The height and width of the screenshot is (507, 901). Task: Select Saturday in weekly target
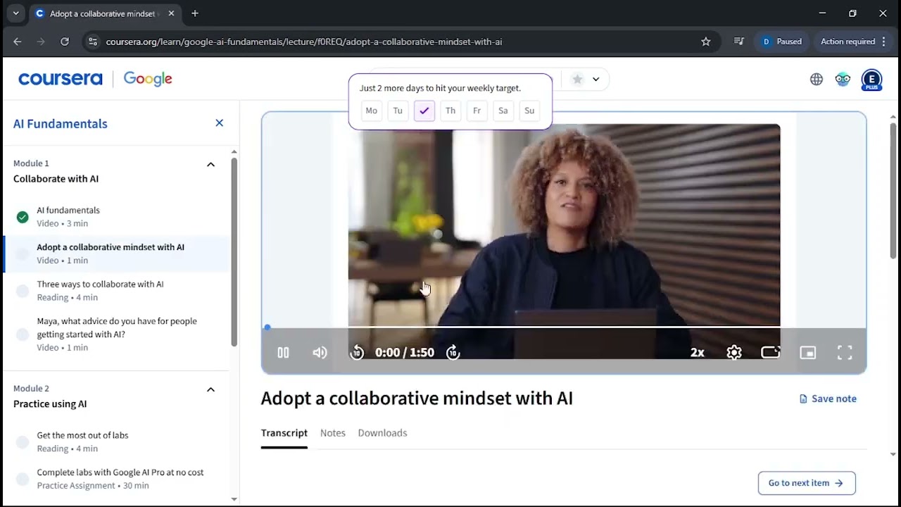[503, 111]
